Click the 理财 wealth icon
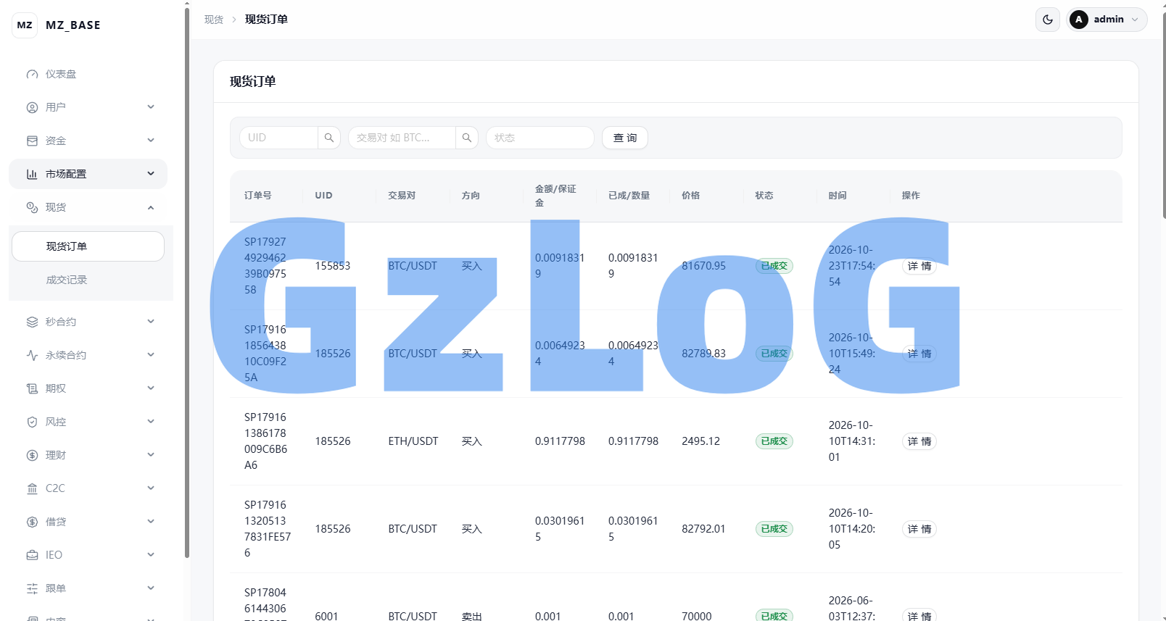Screen dimensions: 1166x621 (x=32, y=455)
